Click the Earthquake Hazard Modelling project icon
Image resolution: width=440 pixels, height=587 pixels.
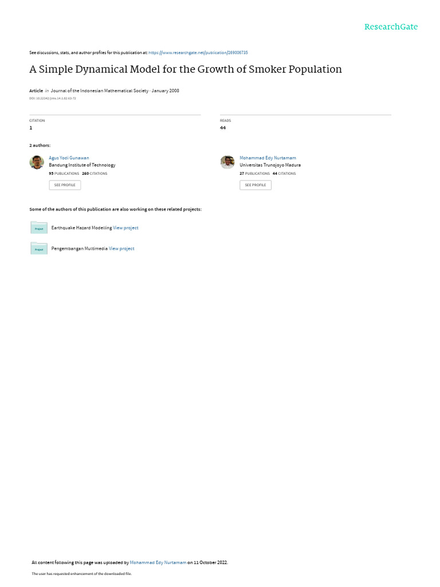click(39, 228)
